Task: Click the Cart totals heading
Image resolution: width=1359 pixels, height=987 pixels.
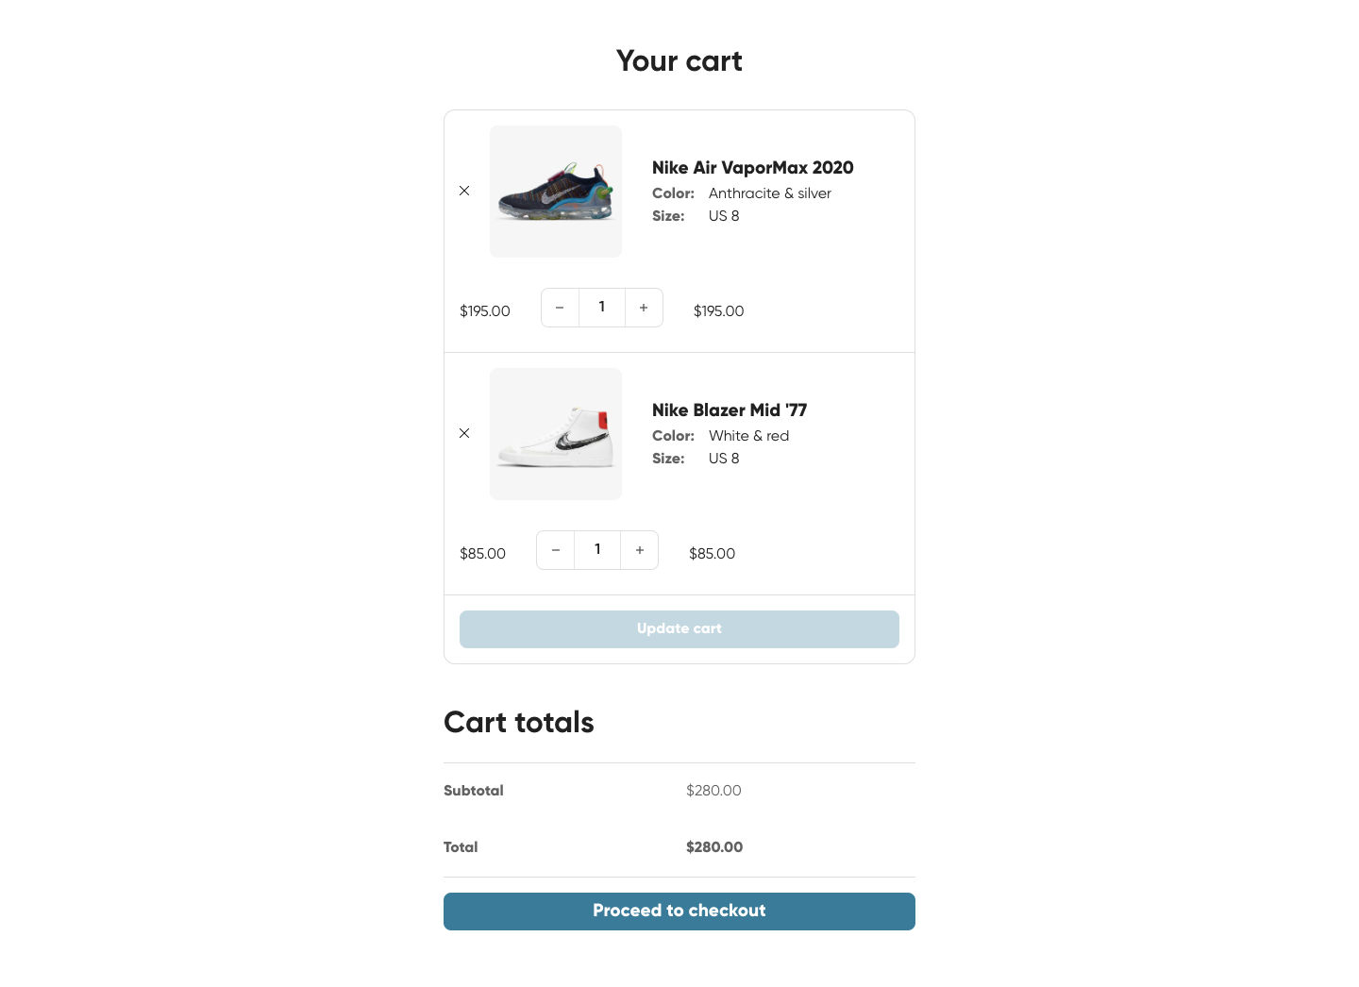Action: [x=519, y=723]
